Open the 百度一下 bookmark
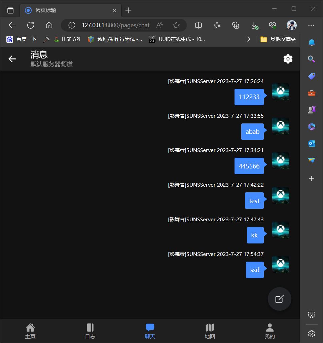Image resolution: width=323 pixels, height=343 pixels. coord(21,39)
